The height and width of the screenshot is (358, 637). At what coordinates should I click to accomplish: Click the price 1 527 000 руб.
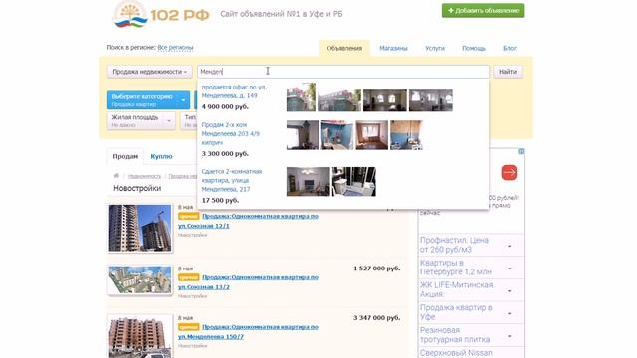point(377,268)
